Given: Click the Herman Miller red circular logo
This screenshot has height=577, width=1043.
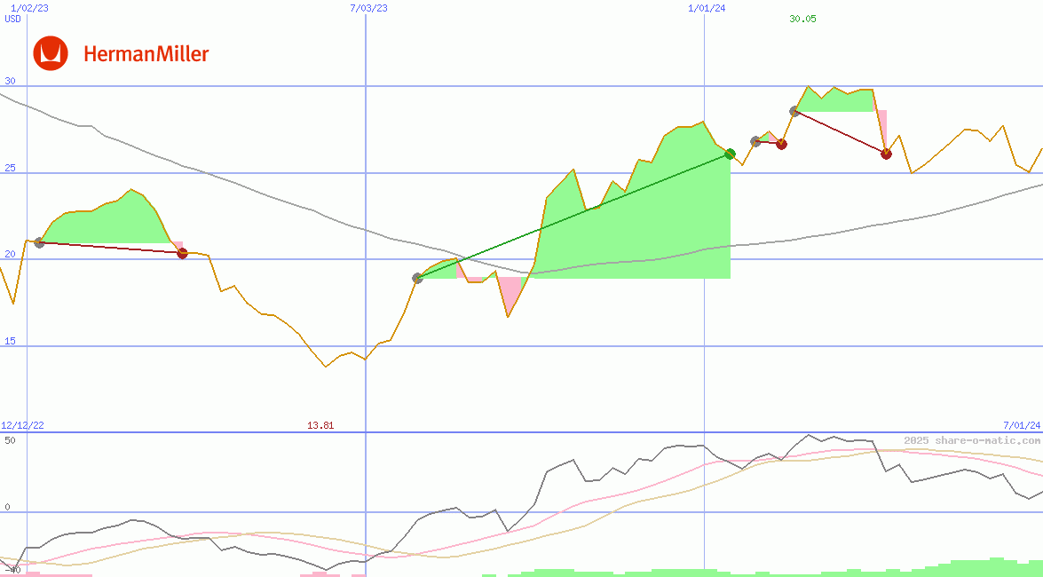Looking at the screenshot, I should [x=51, y=53].
